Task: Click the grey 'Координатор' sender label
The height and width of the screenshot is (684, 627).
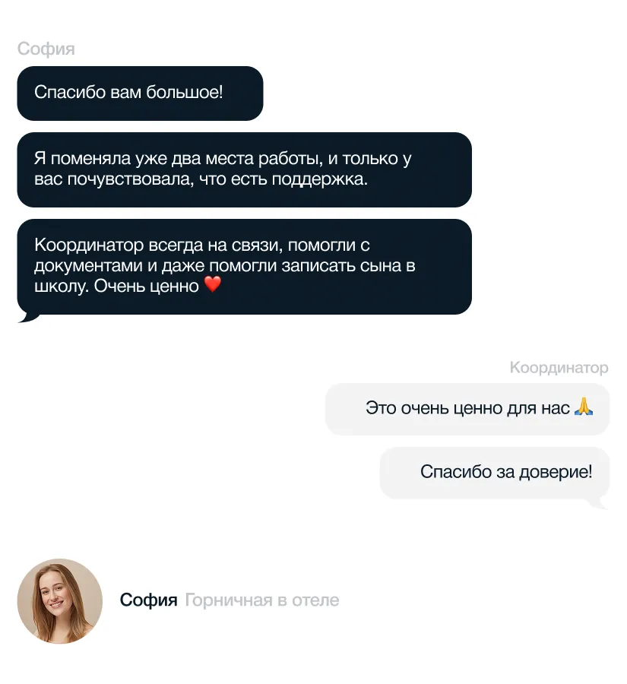Action: pyautogui.click(x=559, y=367)
